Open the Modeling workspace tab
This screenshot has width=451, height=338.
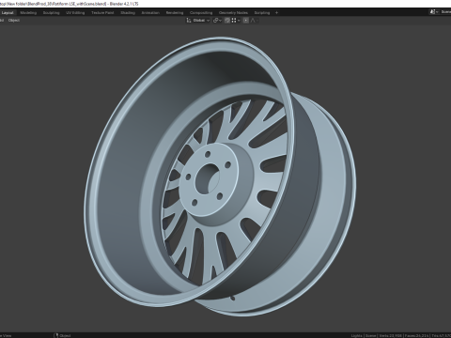tap(28, 13)
